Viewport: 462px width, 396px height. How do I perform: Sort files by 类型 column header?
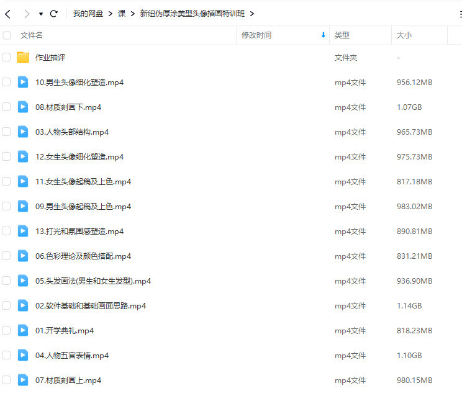(342, 35)
